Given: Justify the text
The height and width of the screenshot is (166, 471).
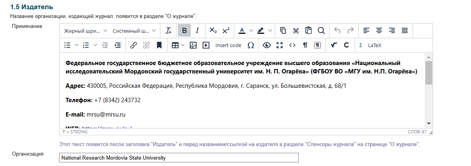Looking at the screenshot, I should pos(405,31).
